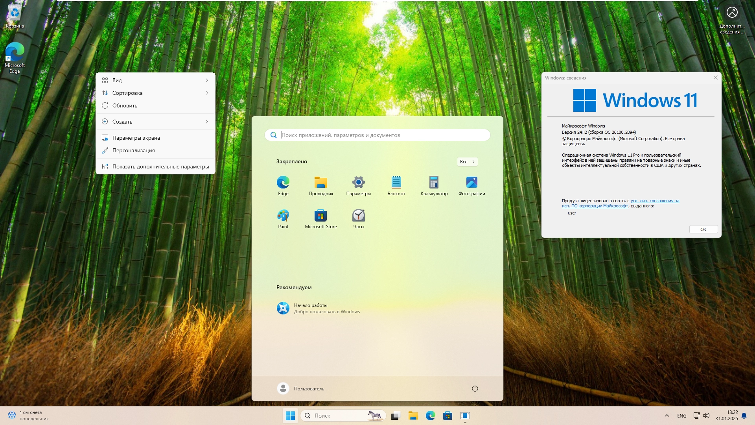Click OK in Windows сведения dialog
Viewport: 755px width, 425px height.
pyautogui.click(x=703, y=229)
